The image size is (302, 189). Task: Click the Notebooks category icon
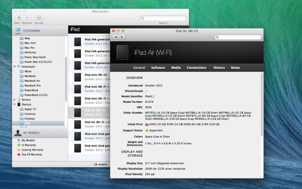tap(19, 67)
